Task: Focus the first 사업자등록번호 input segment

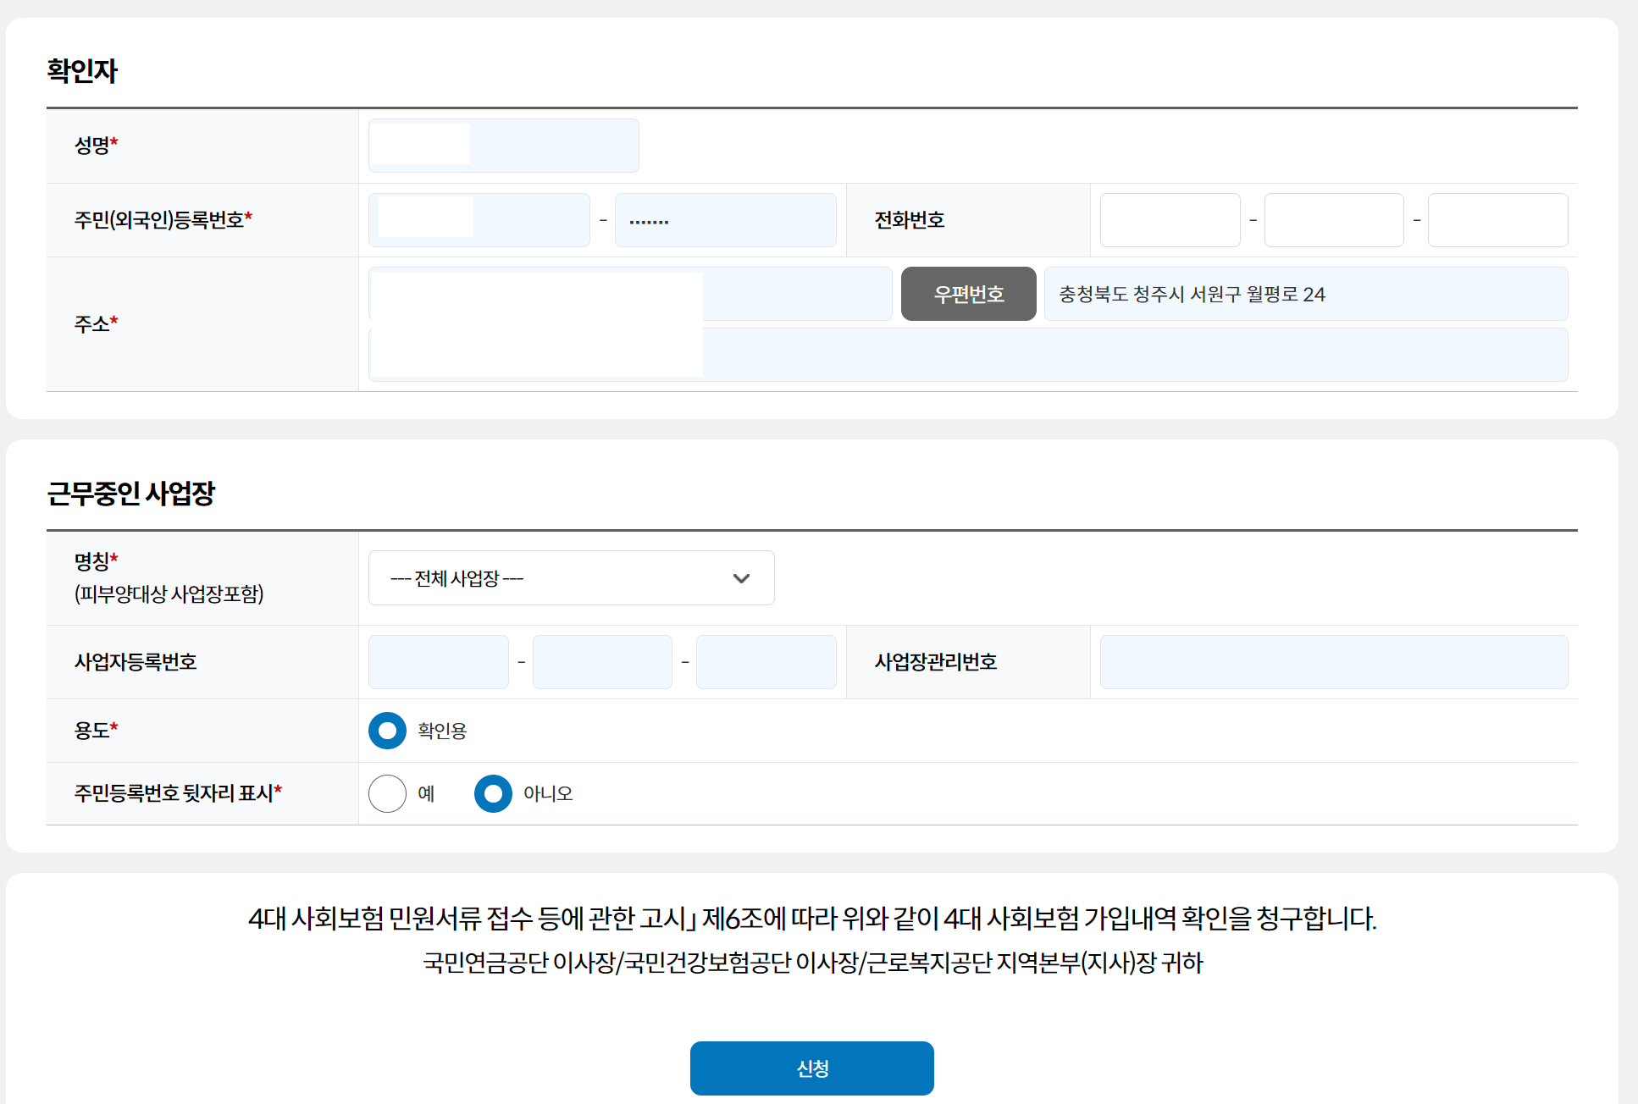Action: tap(438, 661)
